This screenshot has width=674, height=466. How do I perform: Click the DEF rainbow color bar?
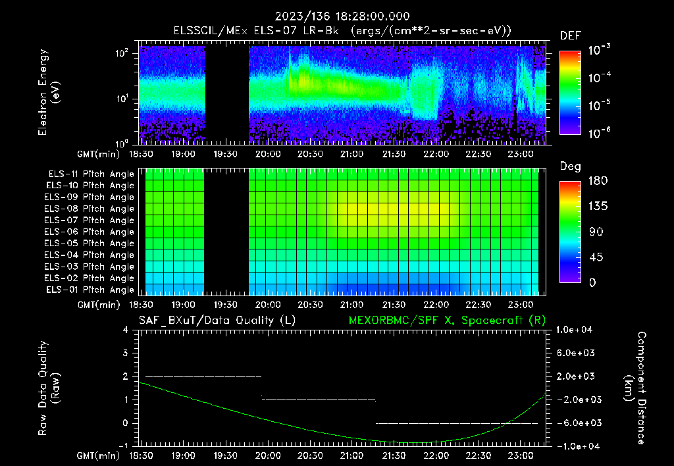tap(570, 93)
